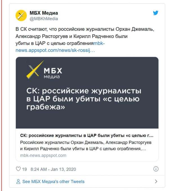Click the right chevron in bottom row
The width and height of the screenshot is (169, 191).
pyautogui.click(x=156, y=182)
